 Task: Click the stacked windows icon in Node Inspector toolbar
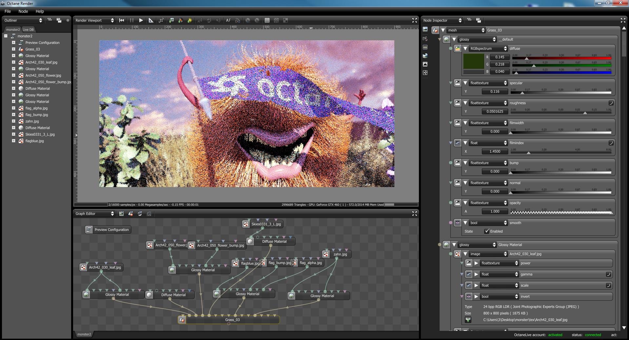pyautogui.click(x=478, y=20)
